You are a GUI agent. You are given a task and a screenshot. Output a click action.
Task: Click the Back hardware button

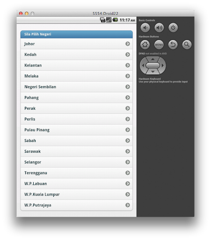[x=173, y=45]
